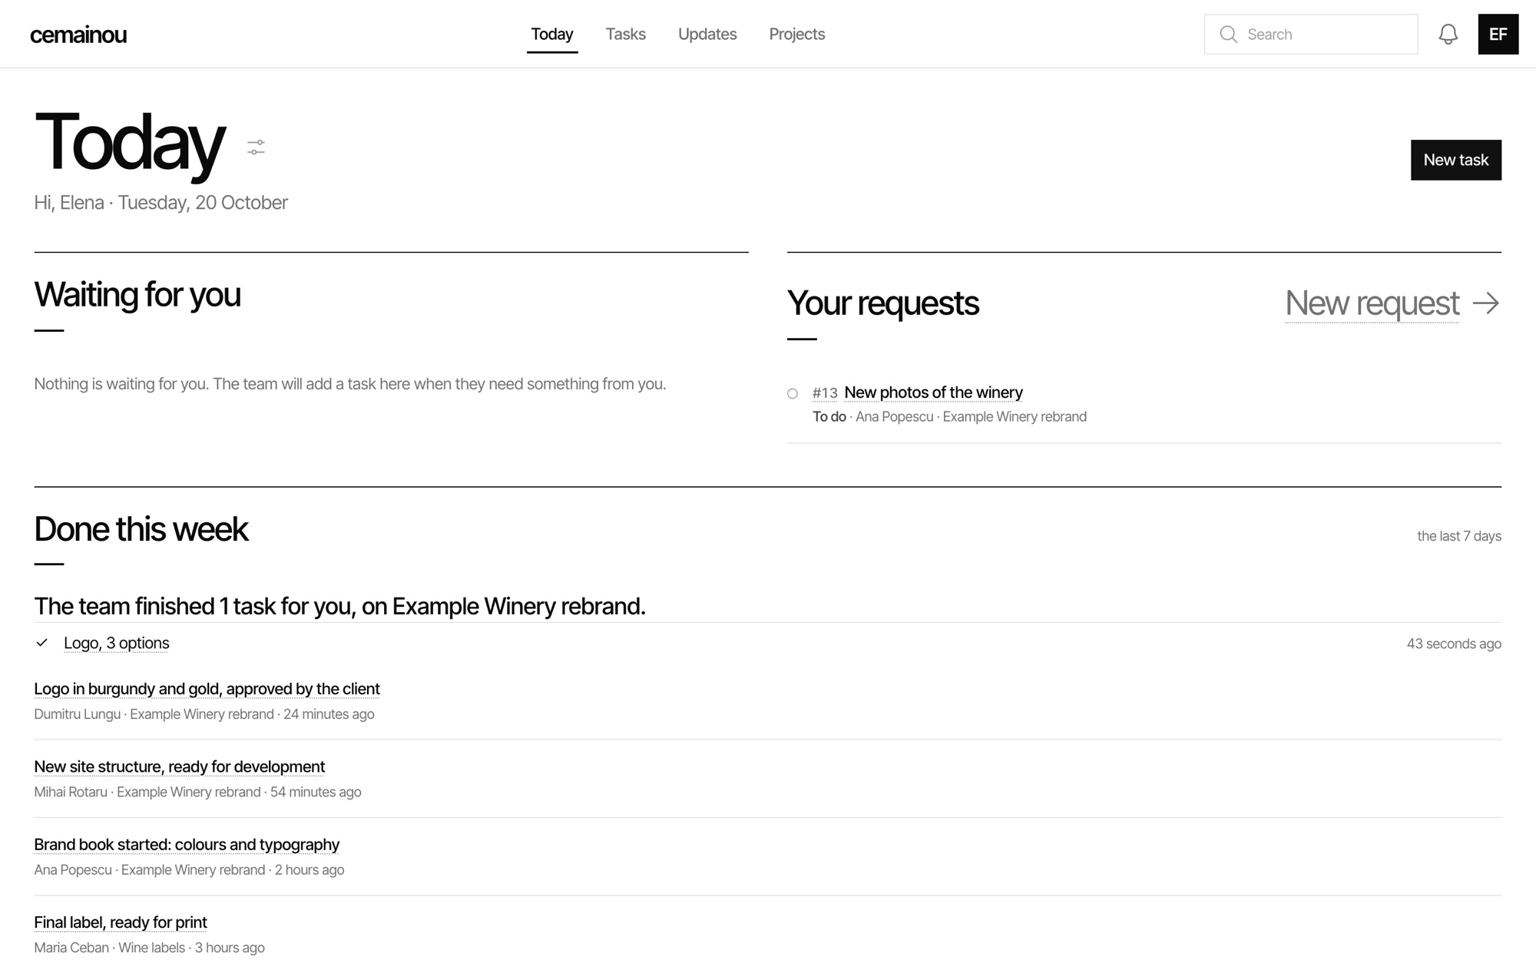Viewport: 1536px width, 960px height.
Task: Open New site structure update
Action: (x=179, y=766)
